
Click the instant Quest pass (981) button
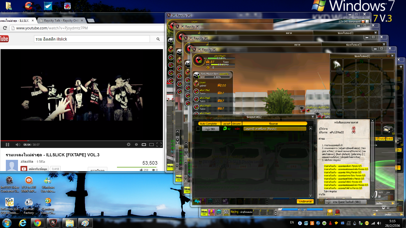tap(346, 202)
